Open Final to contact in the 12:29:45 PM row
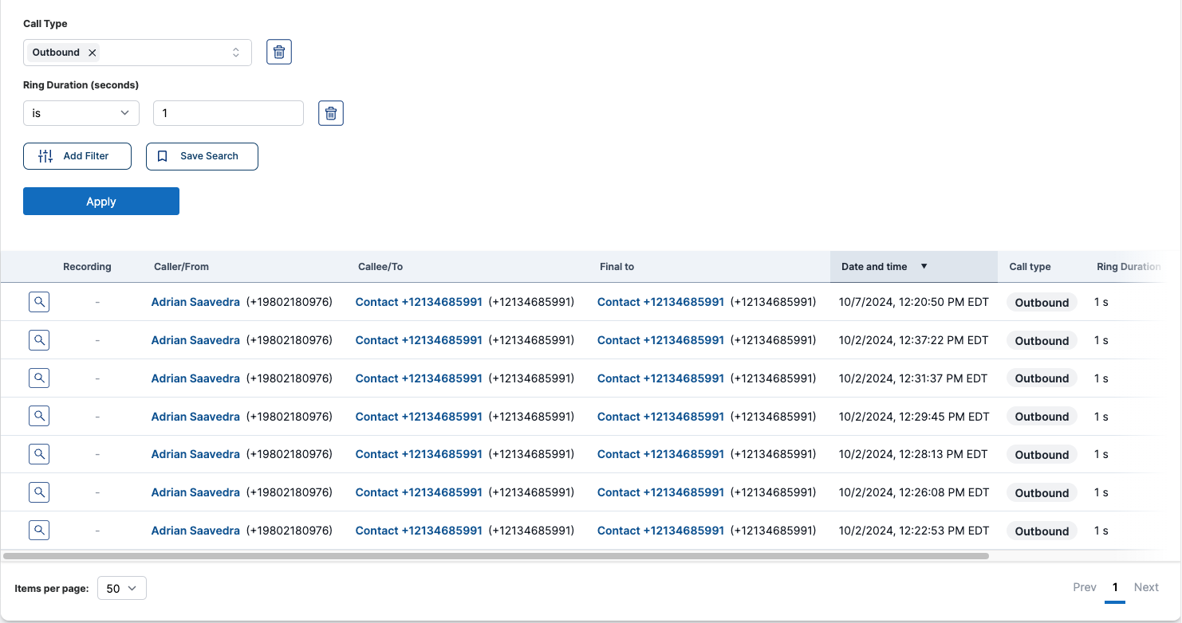The height and width of the screenshot is (623, 1182). (660, 417)
